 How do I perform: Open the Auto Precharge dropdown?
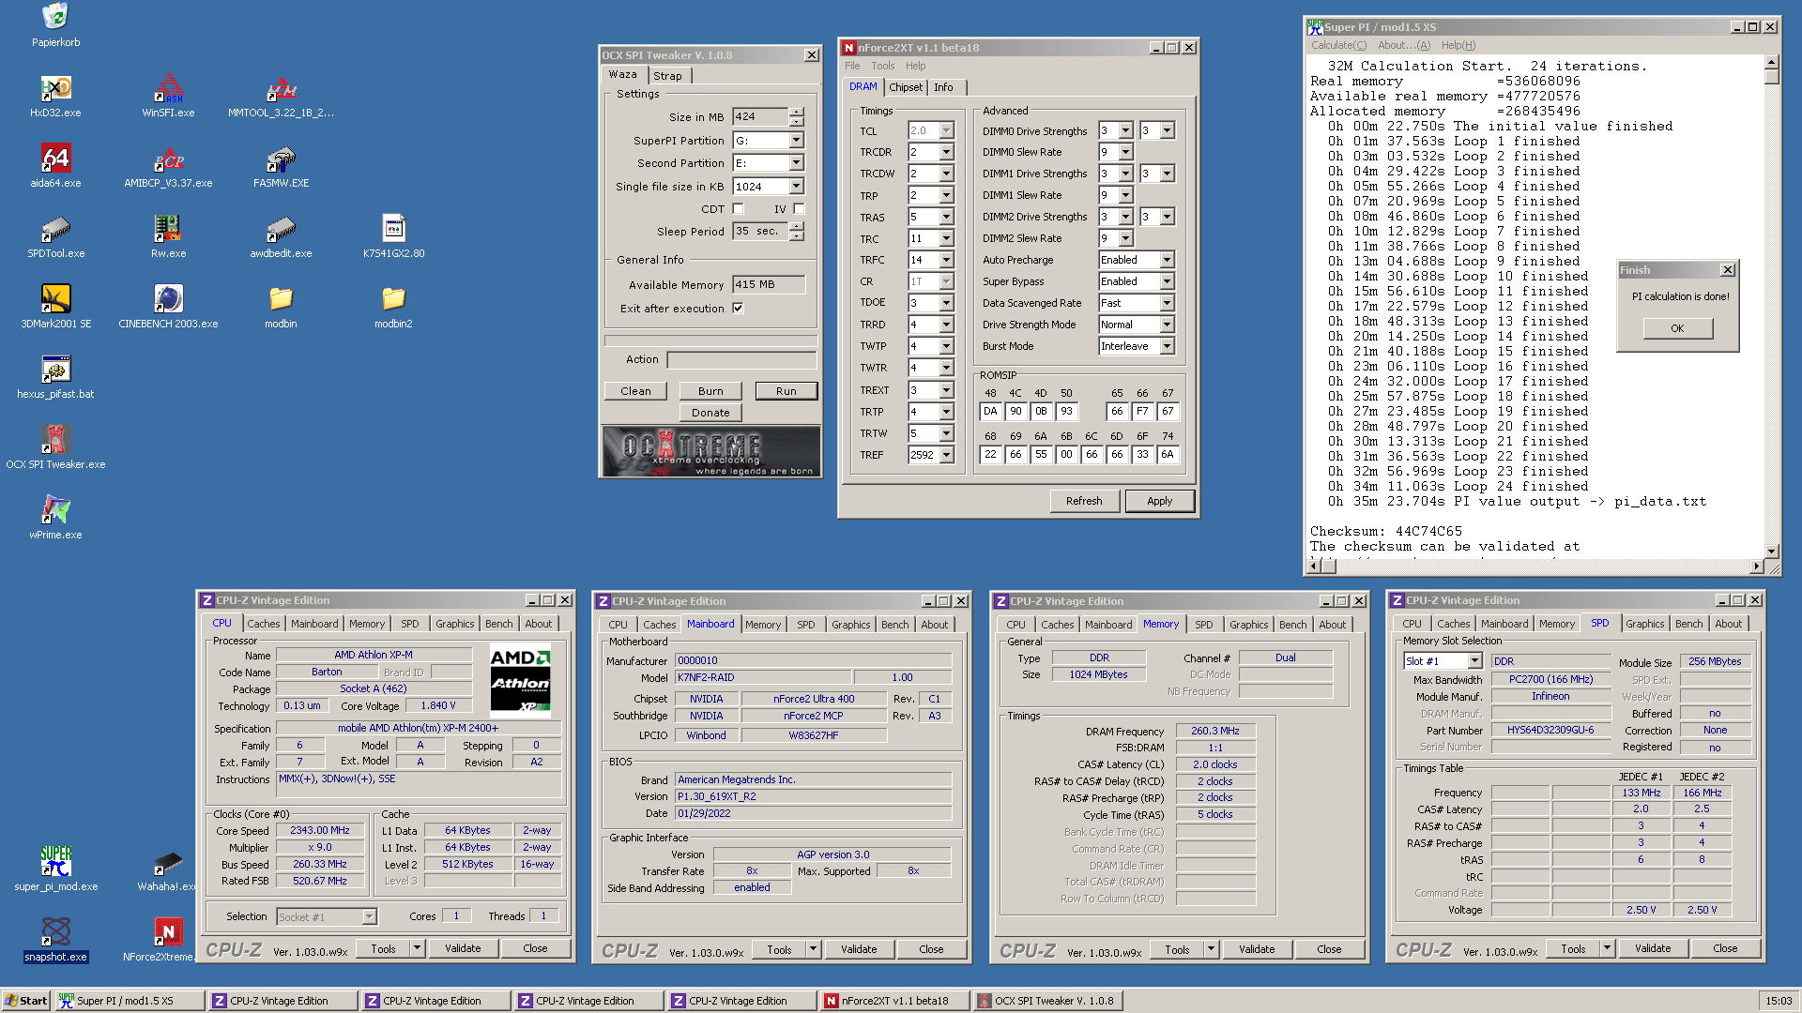(1167, 260)
